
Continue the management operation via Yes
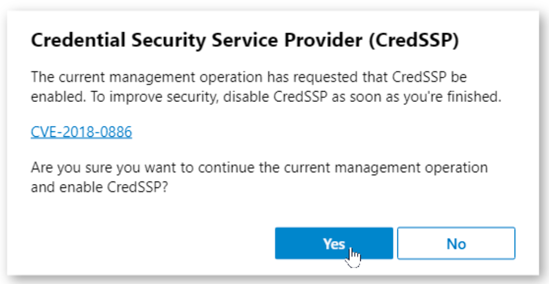click(x=334, y=243)
